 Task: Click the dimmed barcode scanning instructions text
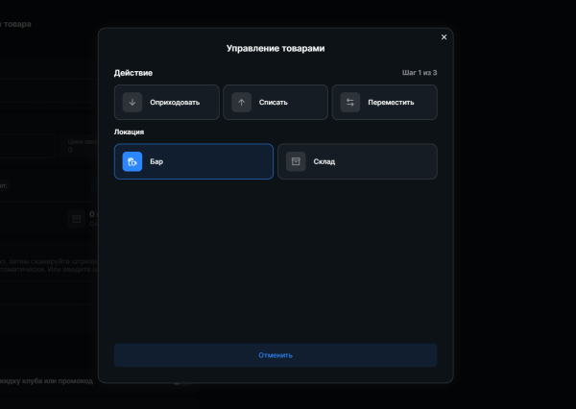(49, 265)
